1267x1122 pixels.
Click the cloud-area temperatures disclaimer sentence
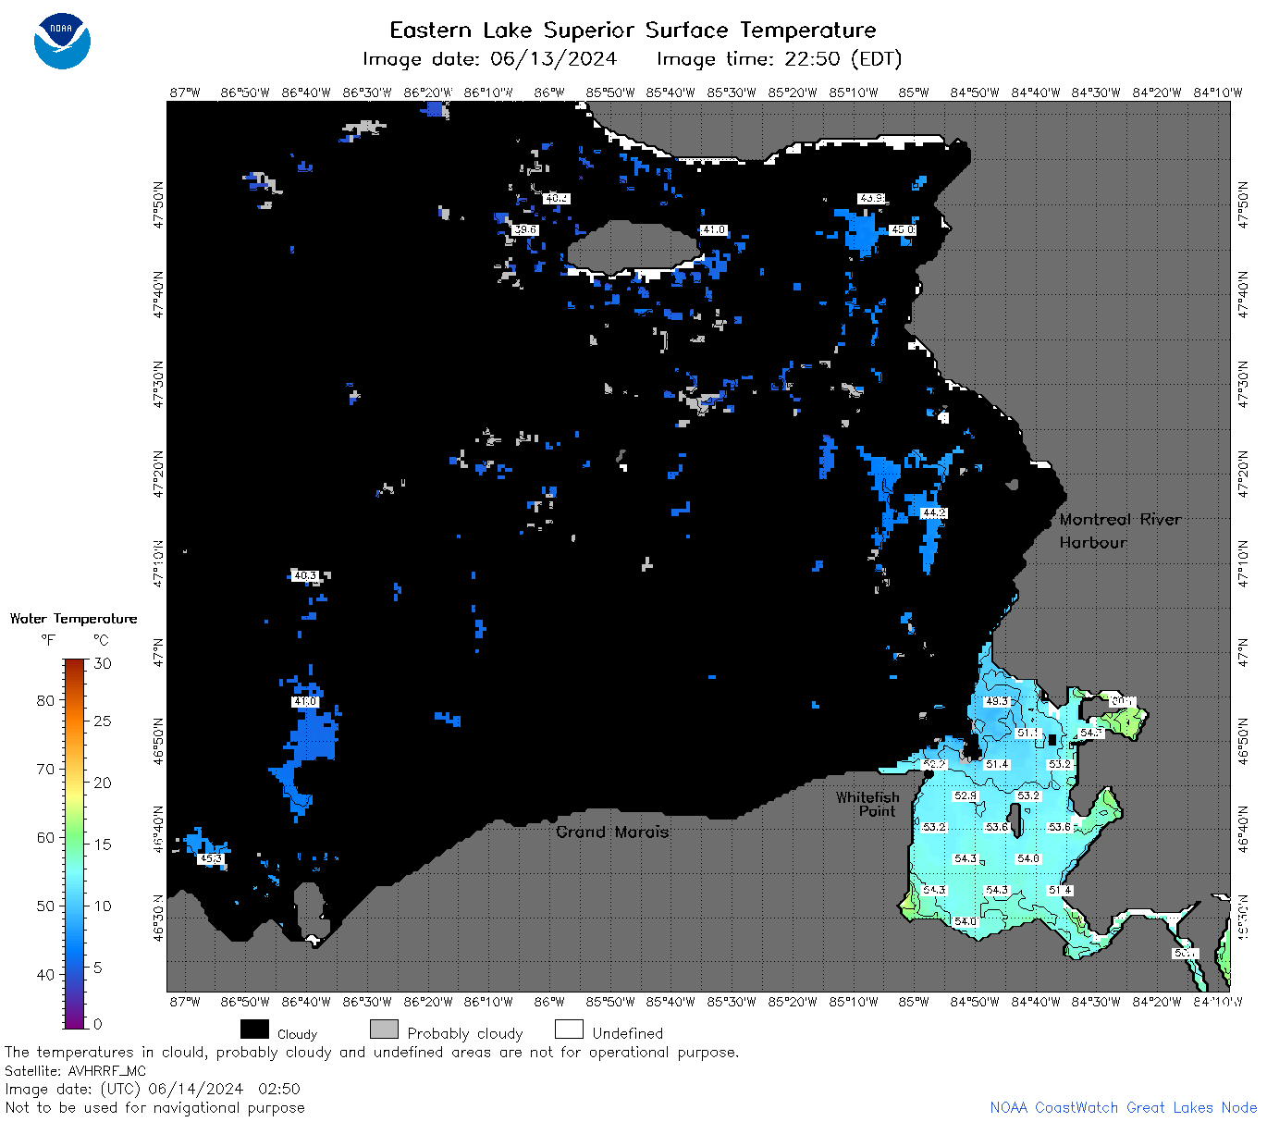[x=372, y=1053]
